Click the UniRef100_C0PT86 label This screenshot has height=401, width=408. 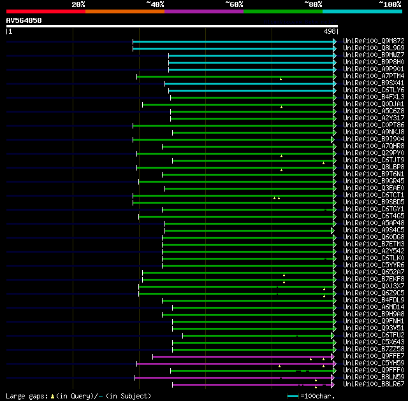(374, 125)
